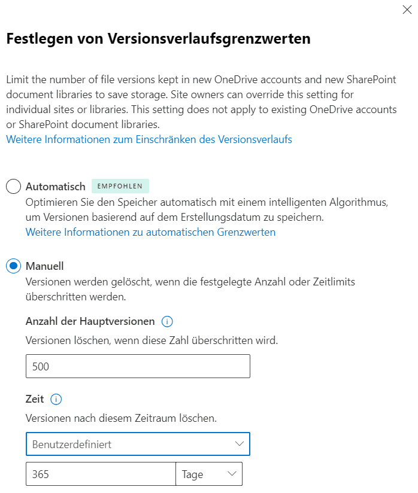Open the Benutzerdefiniert time dropdown
Screen dimensions: 418x493
(x=138, y=444)
